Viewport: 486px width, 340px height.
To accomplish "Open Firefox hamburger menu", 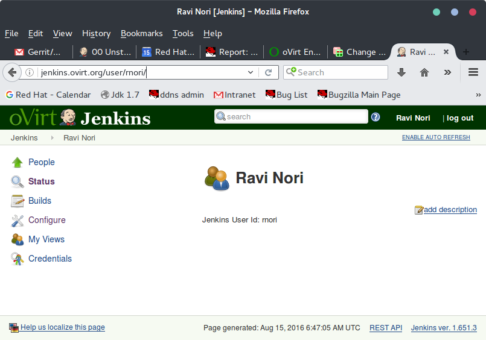I will tap(473, 72).
